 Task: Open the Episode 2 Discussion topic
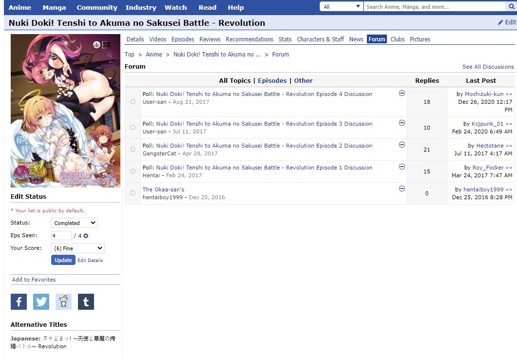pyautogui.click(x=264, y=146)
